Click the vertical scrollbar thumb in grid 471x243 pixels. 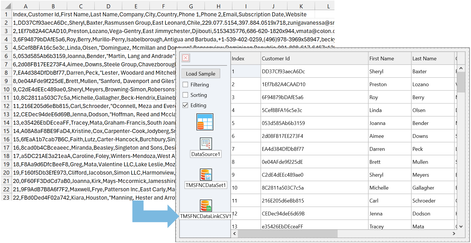pos(461,82)
